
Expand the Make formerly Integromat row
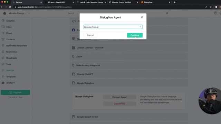(x=129, y=65)
